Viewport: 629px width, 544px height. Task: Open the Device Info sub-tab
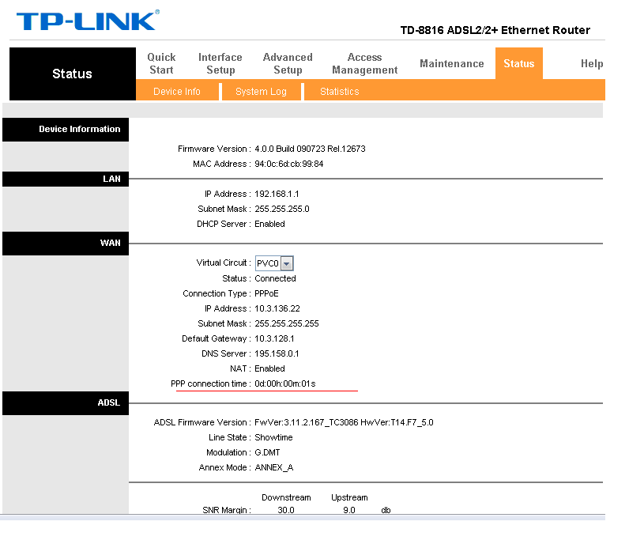coord(177,92)
